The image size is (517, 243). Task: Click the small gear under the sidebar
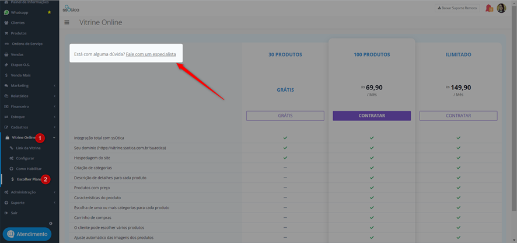(50, 224)
